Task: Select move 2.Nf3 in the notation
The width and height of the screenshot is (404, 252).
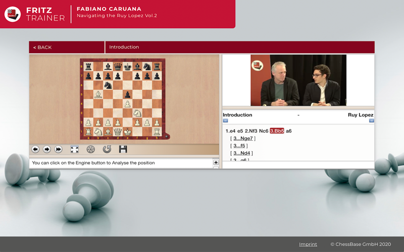Action: [x=251, y=131]
